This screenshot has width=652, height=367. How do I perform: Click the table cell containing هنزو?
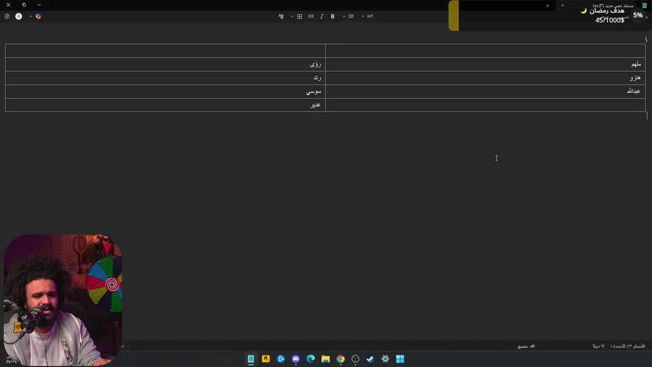coord(485,77)
